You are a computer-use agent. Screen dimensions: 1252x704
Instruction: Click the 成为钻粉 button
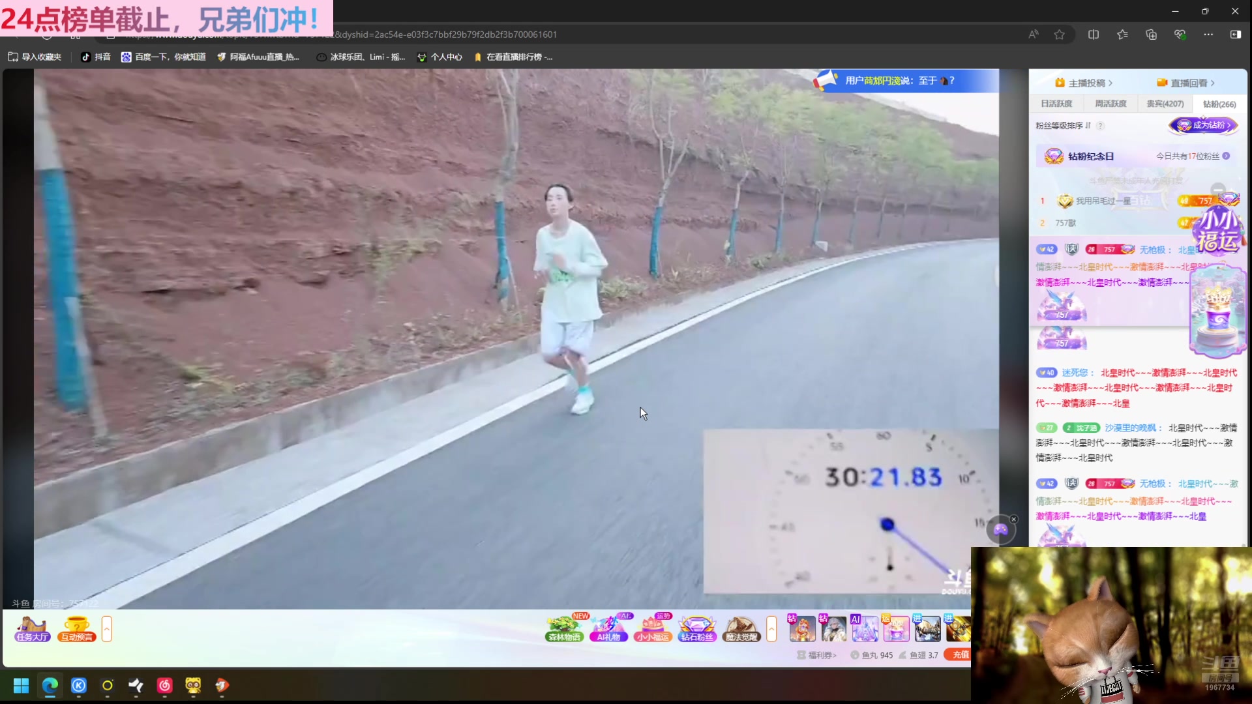(x=1204, y=125)
